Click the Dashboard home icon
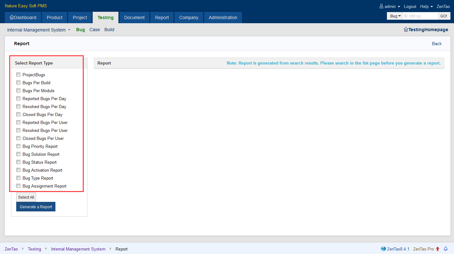The width and height of the screenshot is (454, 254). click(x=12, y=17)
